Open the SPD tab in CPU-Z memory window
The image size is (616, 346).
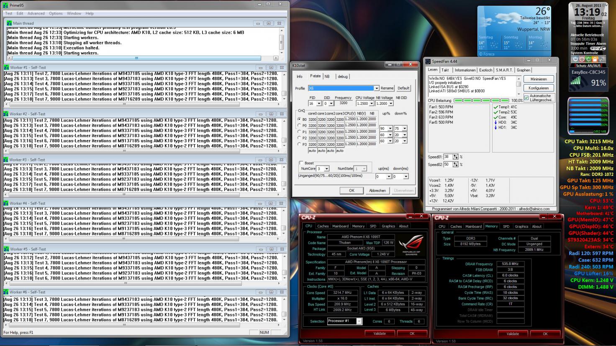tap(506, 226)
